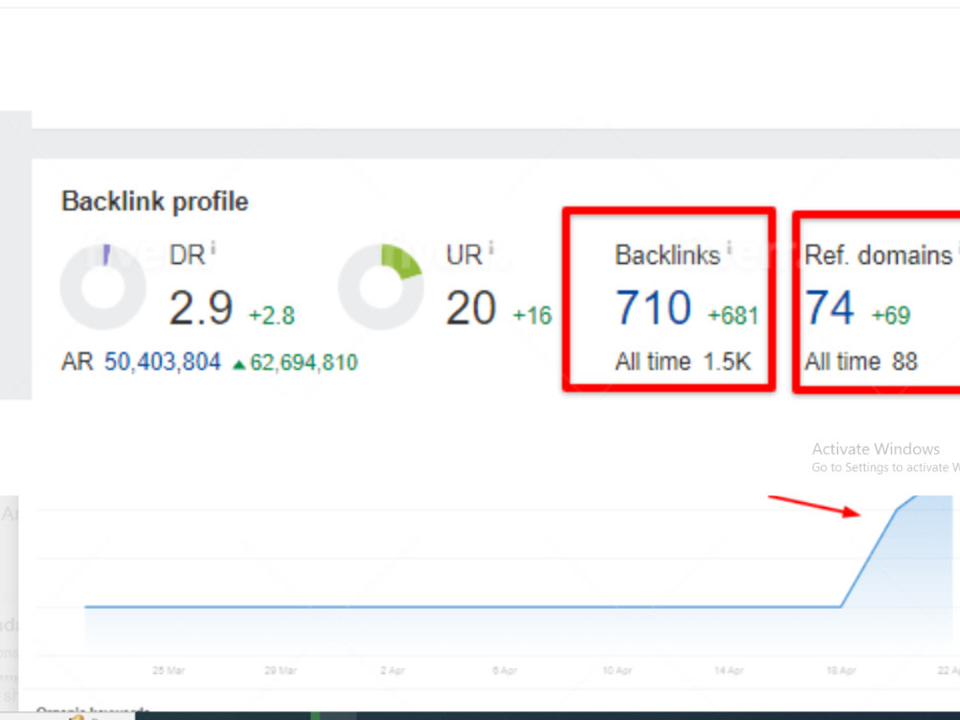The height and width of the screenshot is (720, 960).
Task: Click the 14 Apr axis label
Action: 729,670
